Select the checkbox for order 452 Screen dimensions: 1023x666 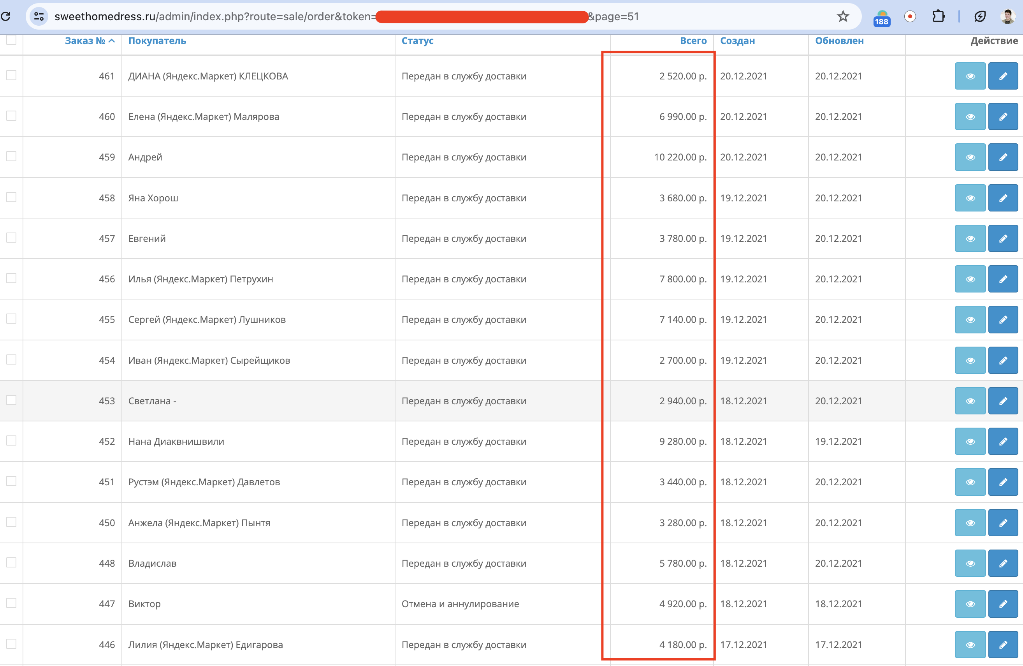11,441
